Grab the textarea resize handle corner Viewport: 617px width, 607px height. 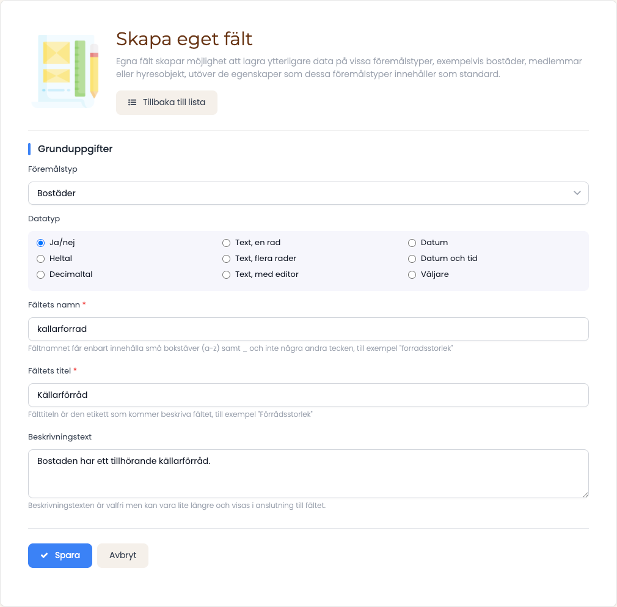click(585, 495)
